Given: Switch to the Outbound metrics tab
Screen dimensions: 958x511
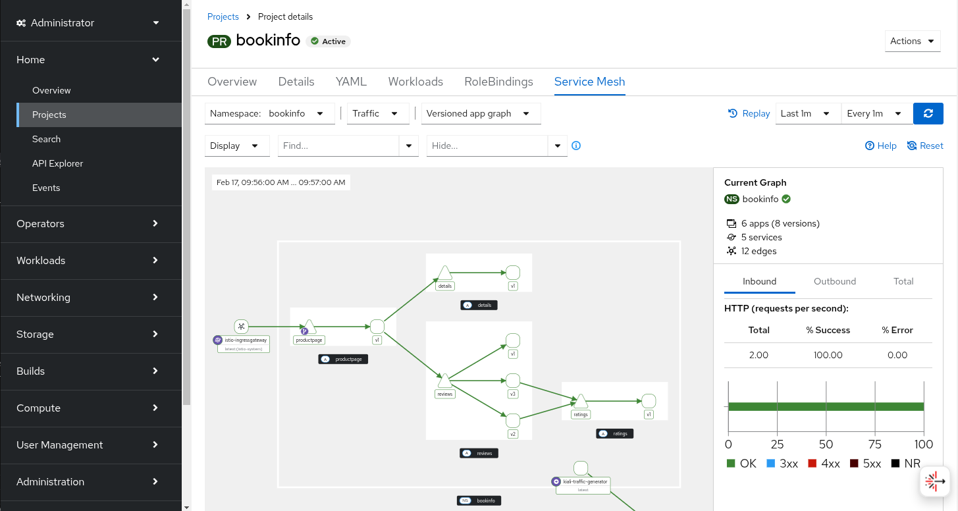Looking at the screenshot, I should click(834, 281).
